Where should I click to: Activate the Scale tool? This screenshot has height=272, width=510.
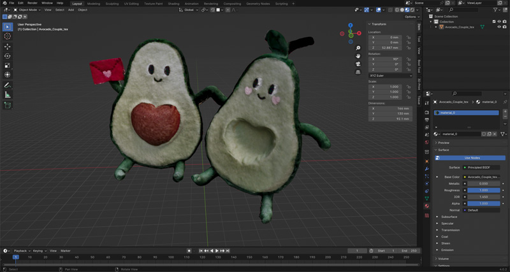(x=7, y=66)
